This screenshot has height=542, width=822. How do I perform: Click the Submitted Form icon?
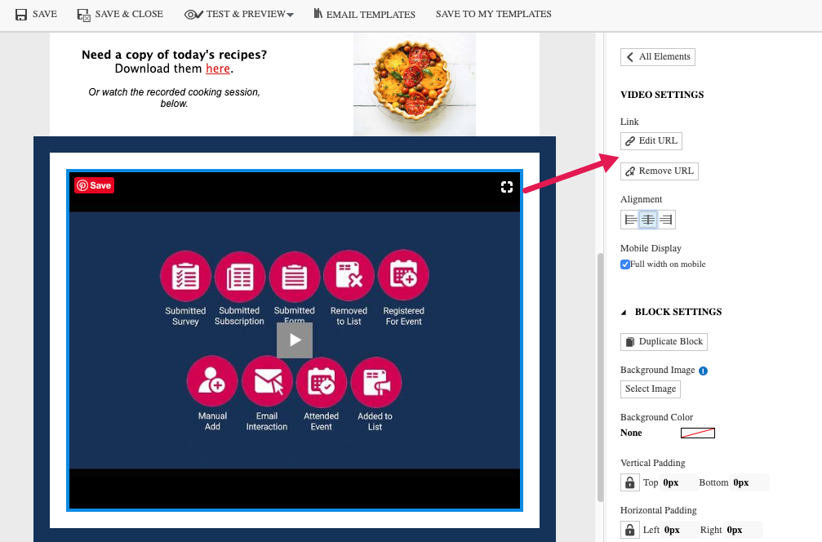click(x=295, y=276)
